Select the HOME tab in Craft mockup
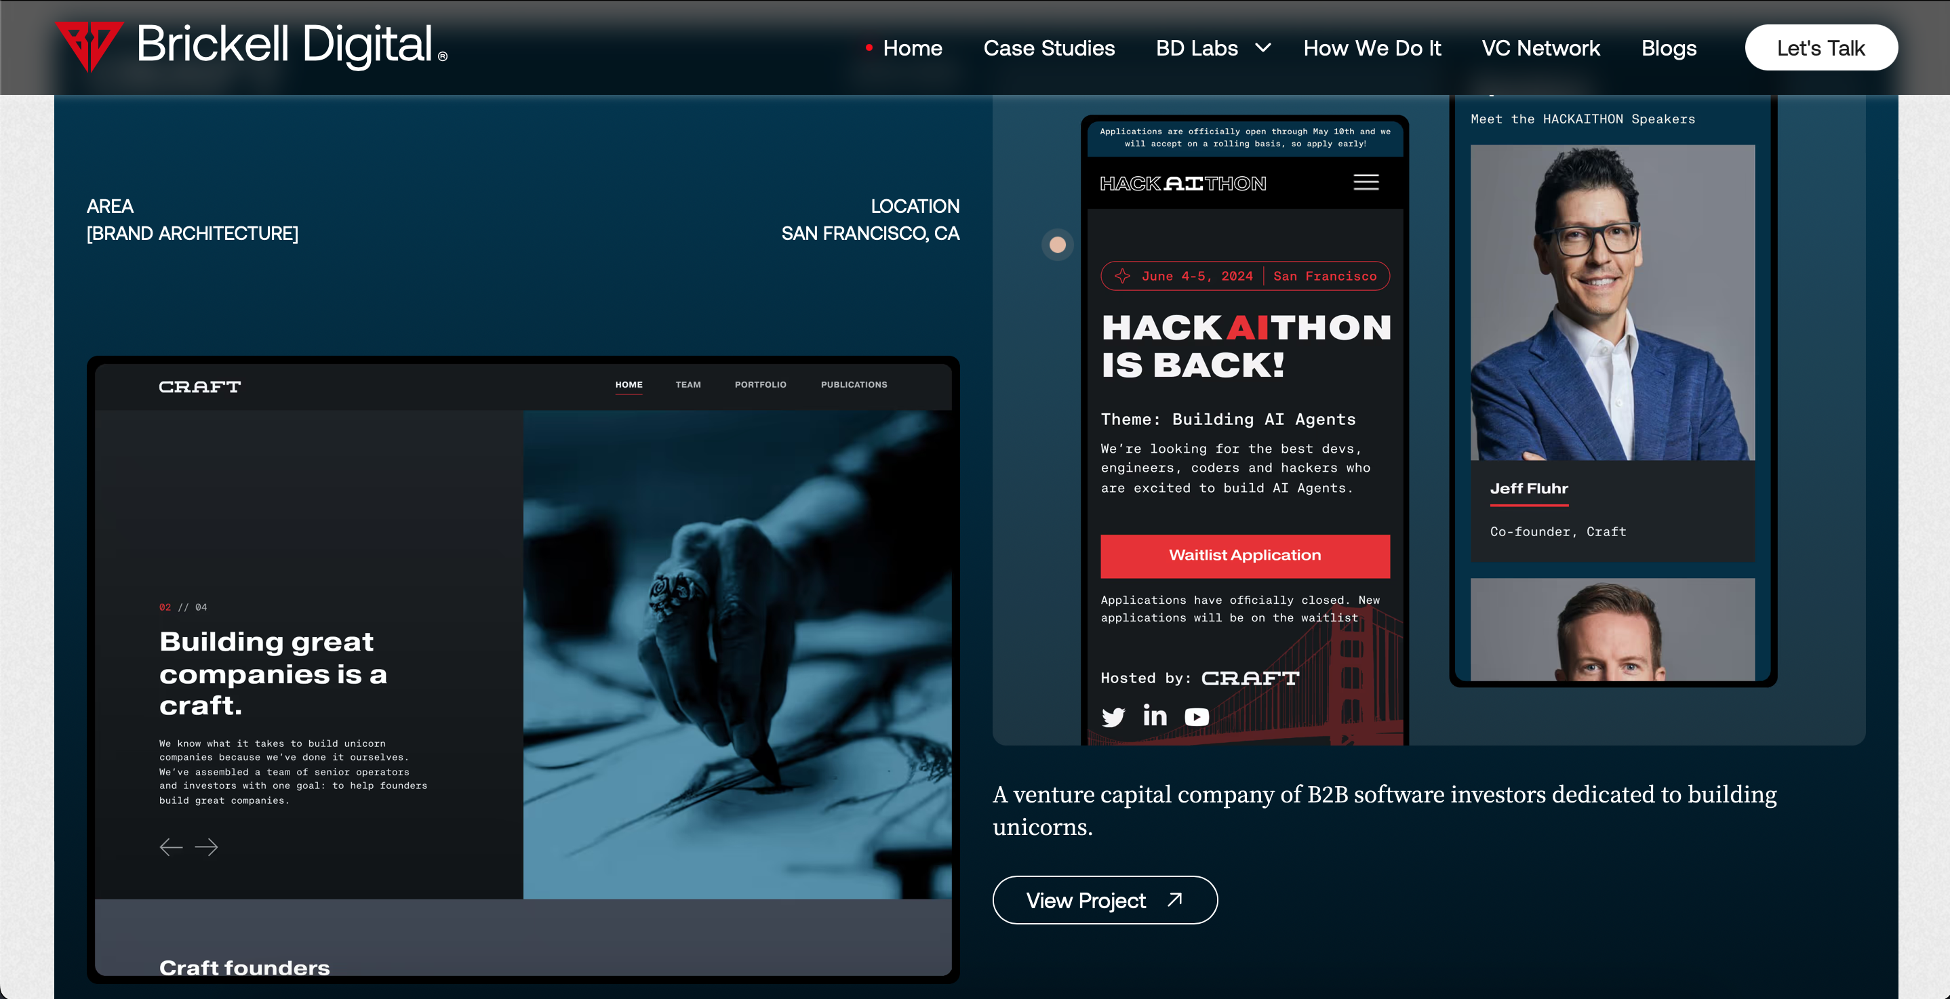The image size is (1950, 999). [629, 384]
